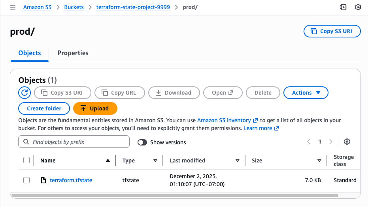
Task: Refresh the objects list
Action: coord(25,93)
